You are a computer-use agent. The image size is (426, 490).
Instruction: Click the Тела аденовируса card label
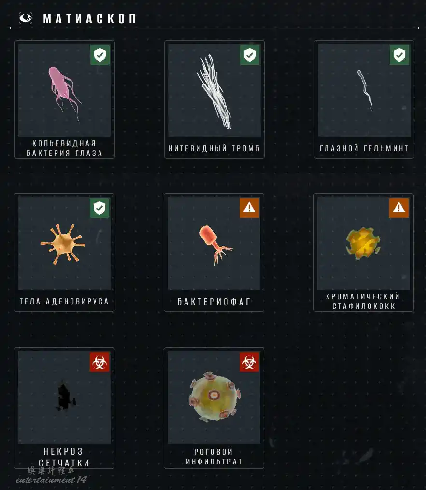pyautogui.click(x=64, y=301)
